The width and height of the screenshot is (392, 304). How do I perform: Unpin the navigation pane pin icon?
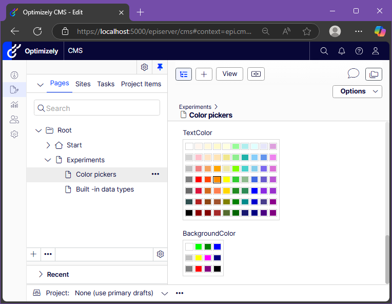pyautogui.click(x=160, y=67)
